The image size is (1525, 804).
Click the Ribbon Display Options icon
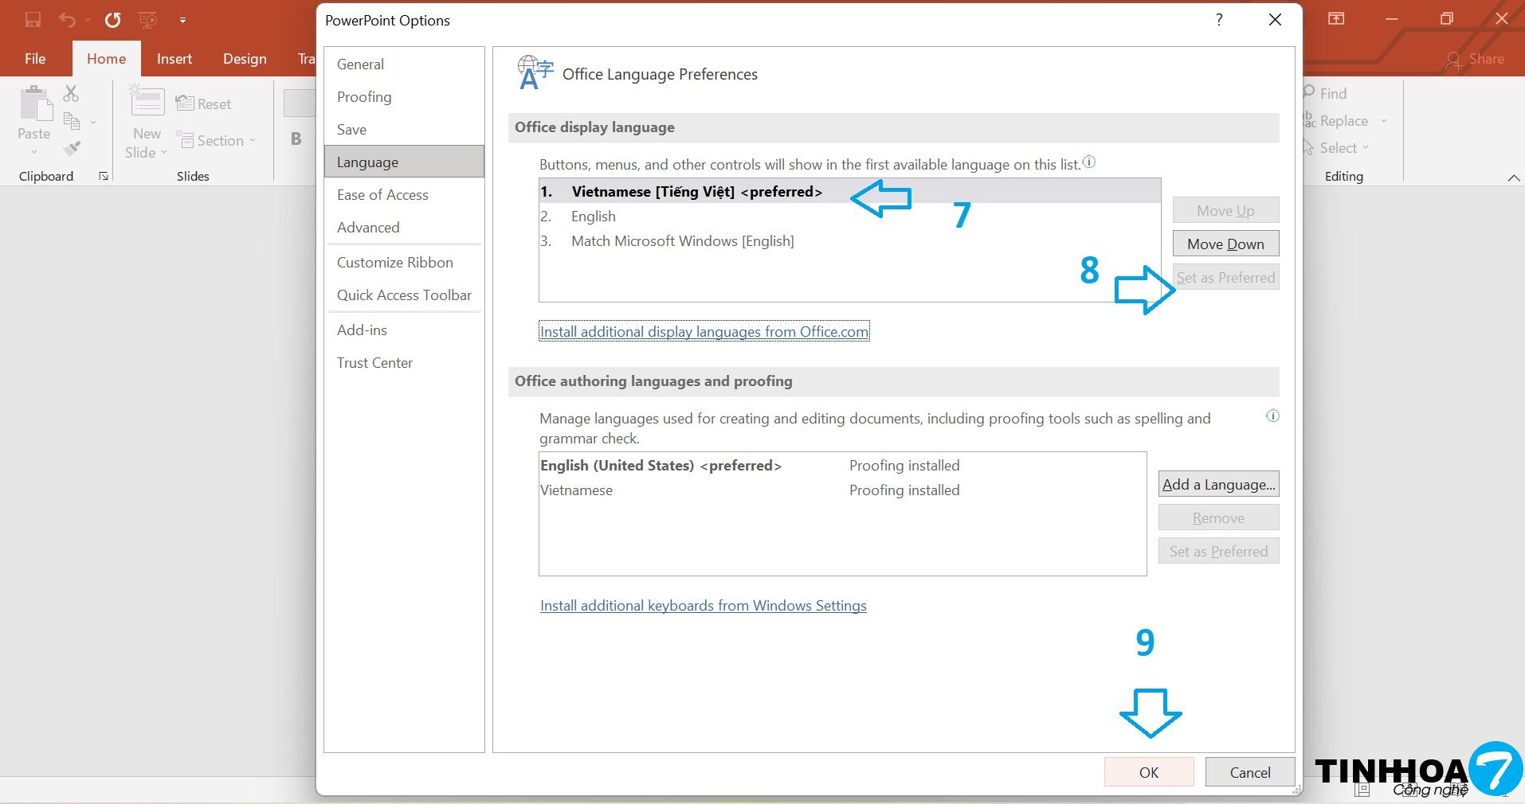(1336, 19)
